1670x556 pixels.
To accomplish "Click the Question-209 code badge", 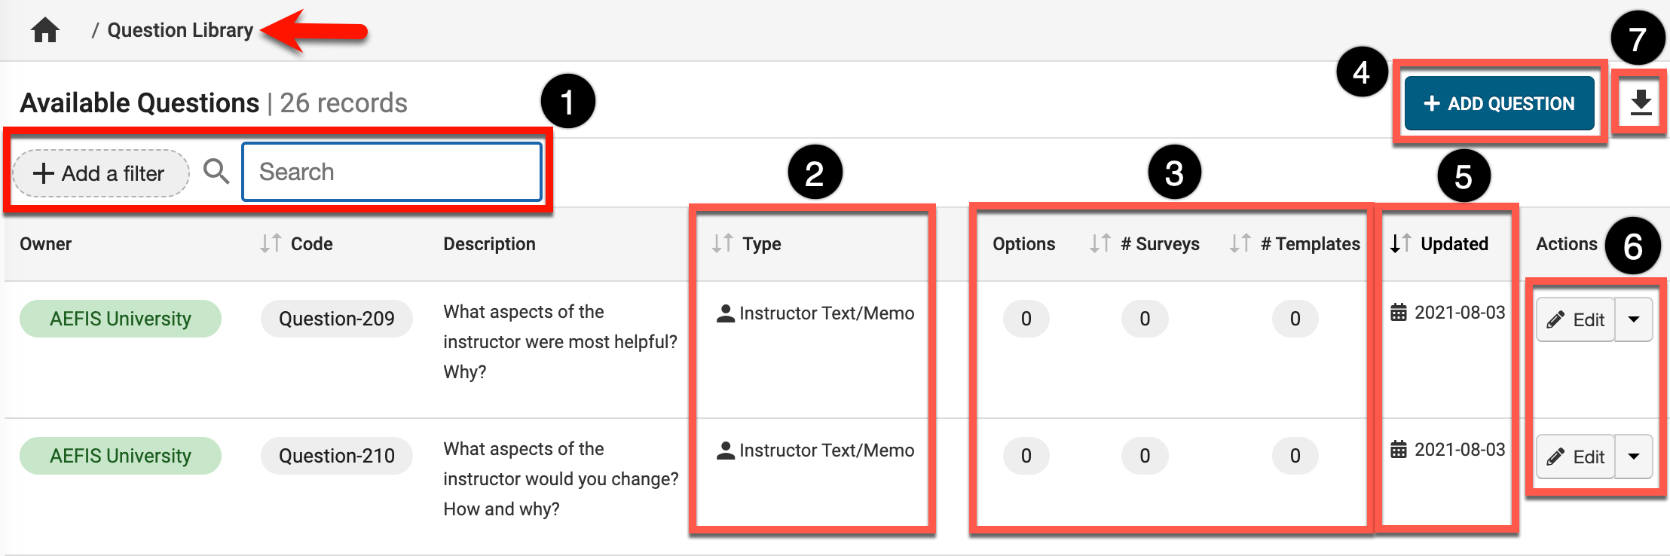I will (x=336, y=319).
